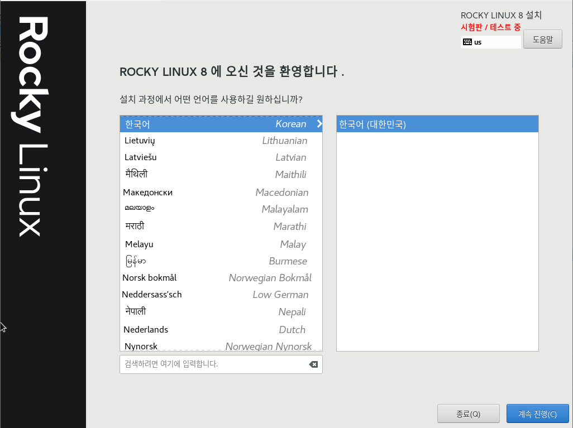The width and height of the screenshot is (573, 428).
Task: Focus the language search input field
Action: [x=221, y=364]
